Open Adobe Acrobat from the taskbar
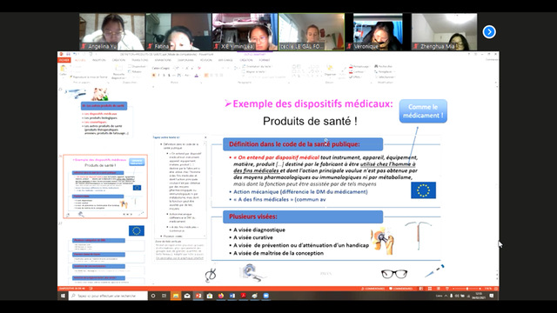 click(244, 296)
